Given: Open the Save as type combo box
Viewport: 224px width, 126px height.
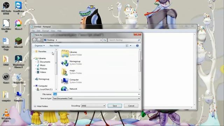Looking at the screenshot, I should point(96,98).
